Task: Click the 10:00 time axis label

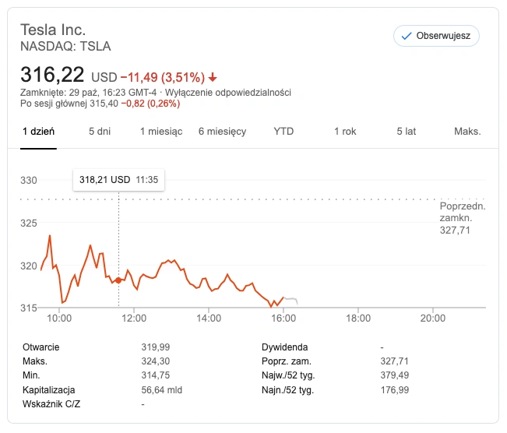Action: click(59, 319)
